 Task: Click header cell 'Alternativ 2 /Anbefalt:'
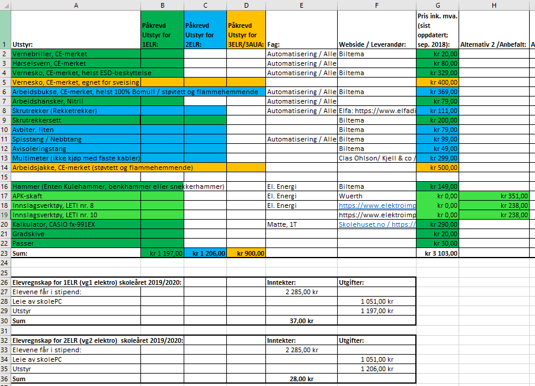(494, 30)
